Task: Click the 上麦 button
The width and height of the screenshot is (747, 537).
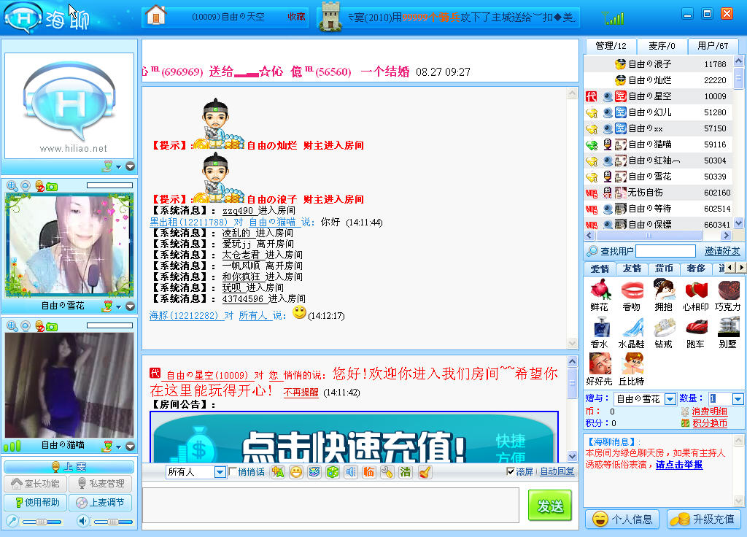Action: pyautogui.click(x=69, y=466)
